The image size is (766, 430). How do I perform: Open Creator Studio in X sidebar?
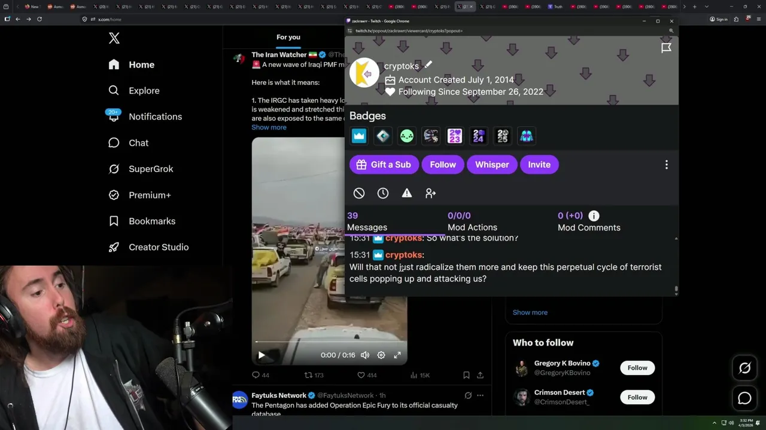pos(148,247)
